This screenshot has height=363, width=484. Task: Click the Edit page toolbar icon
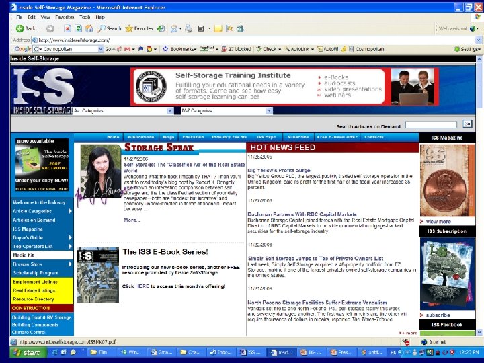(x=201, y=29)
